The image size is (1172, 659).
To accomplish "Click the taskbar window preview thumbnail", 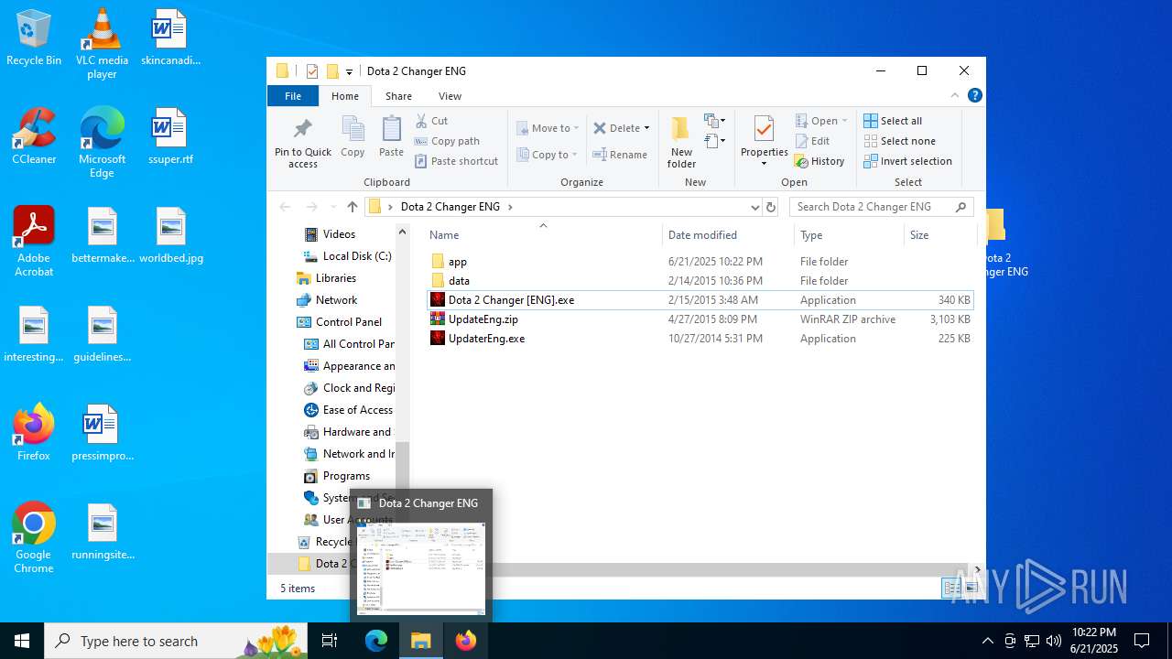I will pyautogui.click(x=421, y=567).
